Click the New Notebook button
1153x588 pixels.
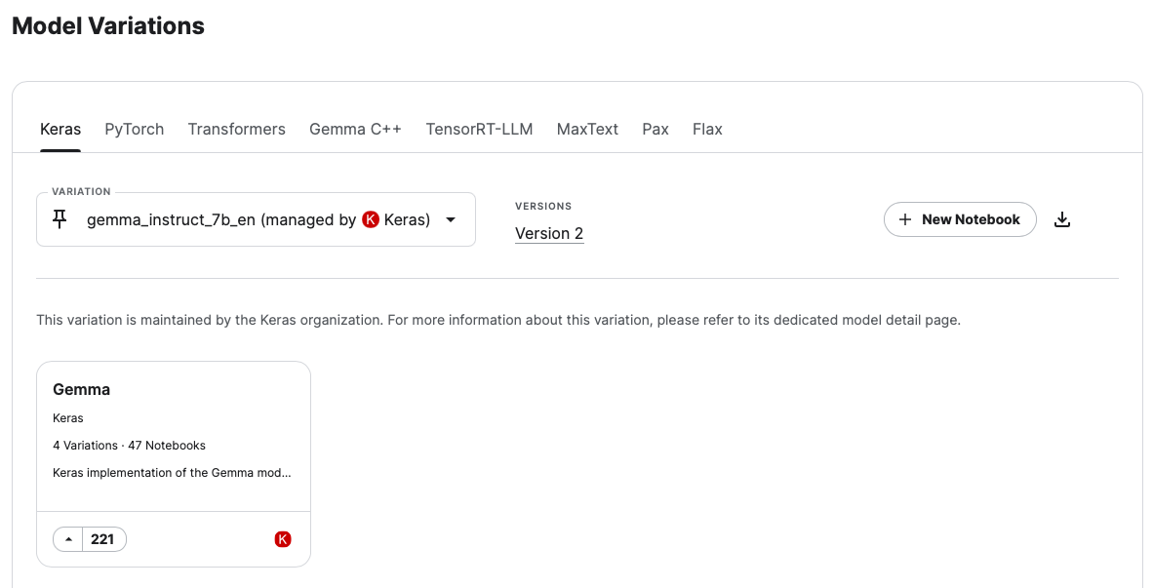click(960, 219)
